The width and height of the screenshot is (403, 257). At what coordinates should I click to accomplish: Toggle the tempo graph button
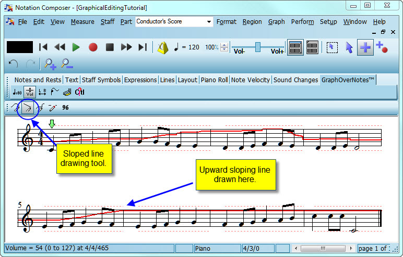pos(17,93)
